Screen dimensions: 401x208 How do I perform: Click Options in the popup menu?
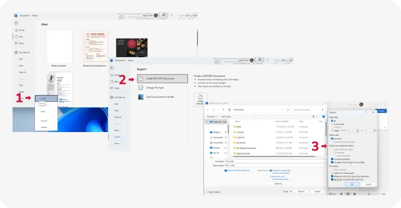click(x=44, y=127)
